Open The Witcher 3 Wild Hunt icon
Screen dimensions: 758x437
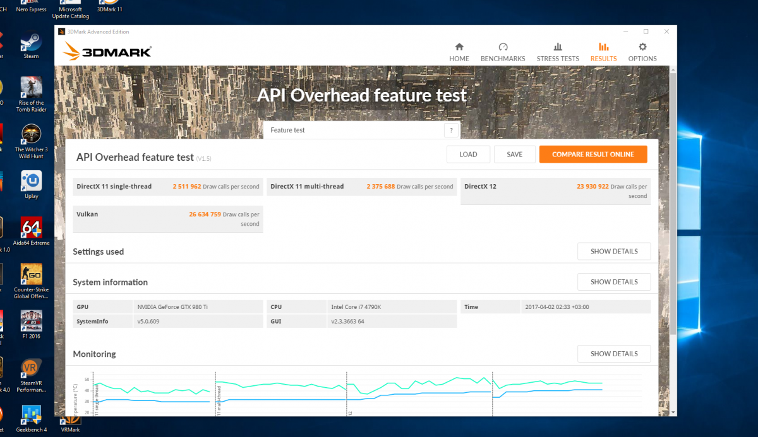click(31, 141)
